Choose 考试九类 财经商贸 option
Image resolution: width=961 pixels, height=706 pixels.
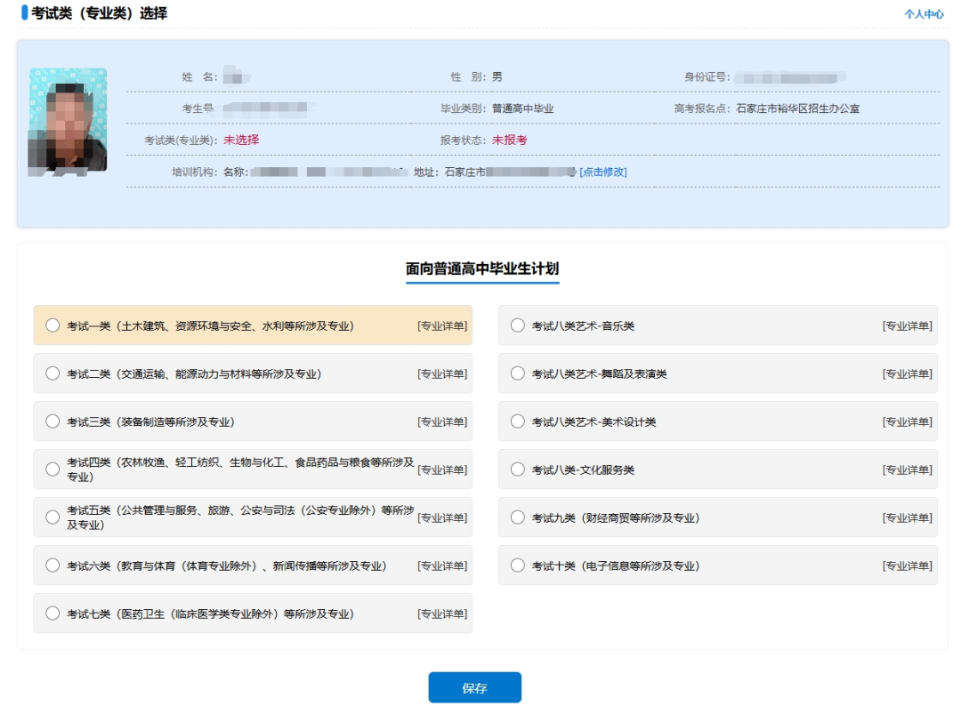tap(517, 517)
